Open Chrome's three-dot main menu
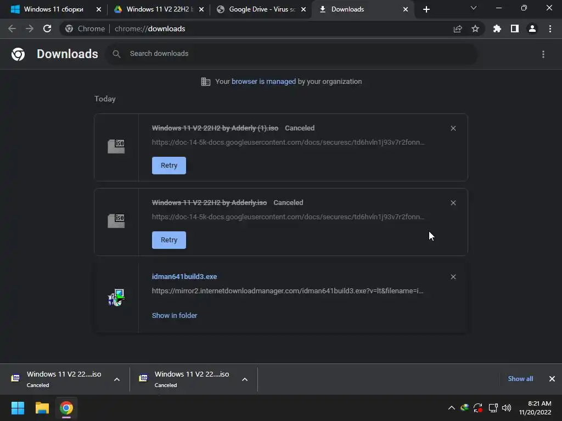 [550, 29]
